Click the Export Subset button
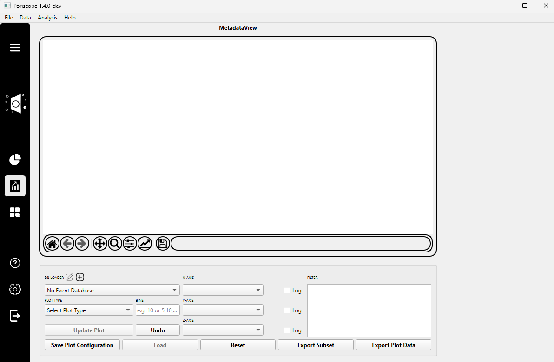The height and width of the screenshot is (362, 554). (316, 345)
